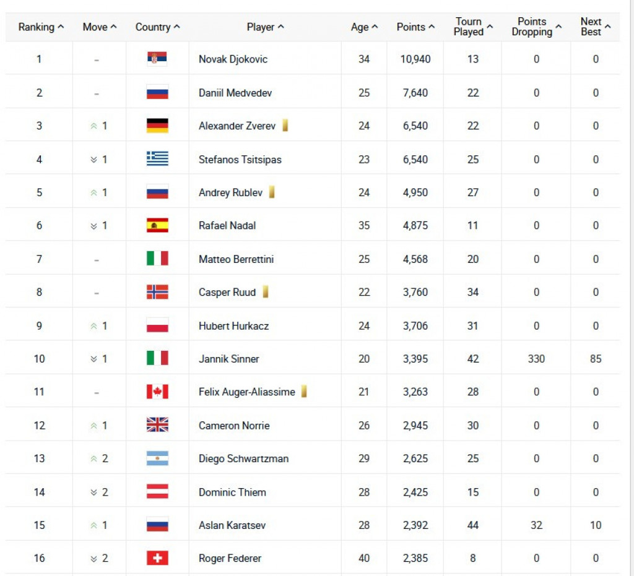
Task: Open Jannik Sinner's player profile
Action: [x=229, y=359]
